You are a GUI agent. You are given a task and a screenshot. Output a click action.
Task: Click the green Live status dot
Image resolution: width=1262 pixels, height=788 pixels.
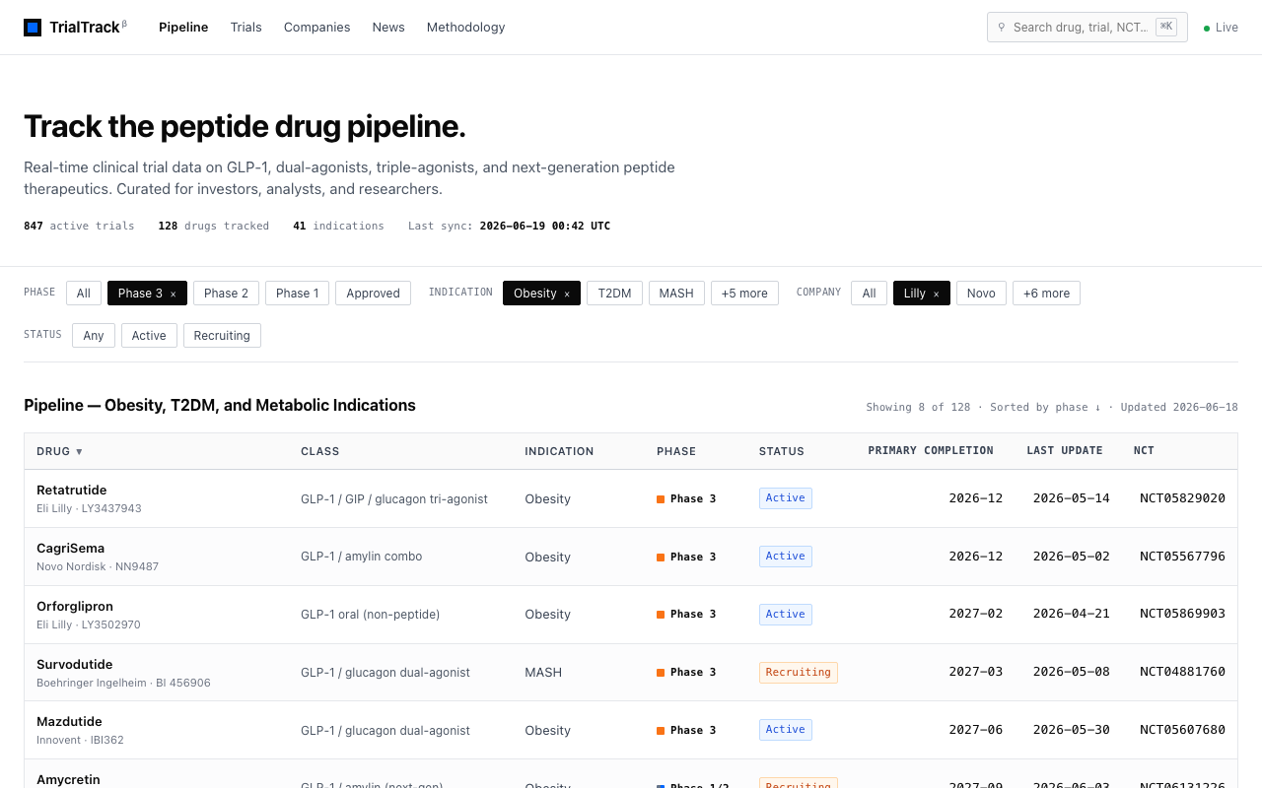coord(1207,29)
